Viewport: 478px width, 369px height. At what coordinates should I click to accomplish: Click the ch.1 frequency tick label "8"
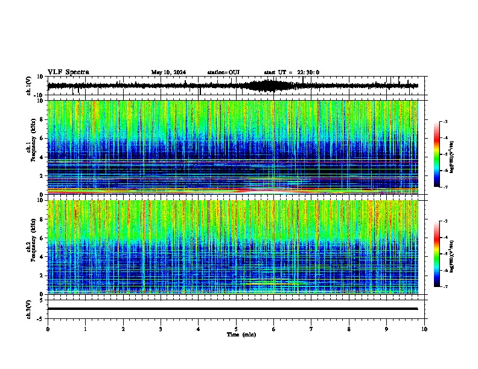pyautogui.click(x=42, y=119)
